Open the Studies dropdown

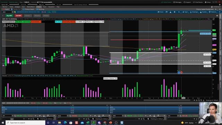(203, 12)
